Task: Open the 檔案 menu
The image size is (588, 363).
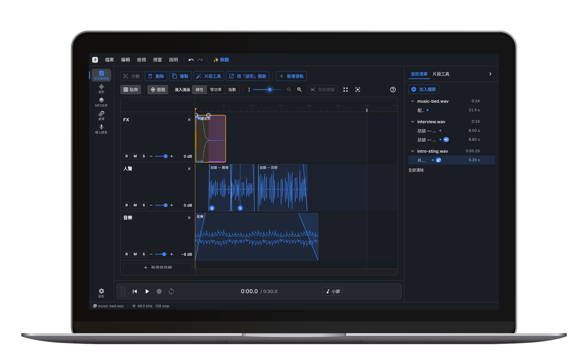Action: [x=110, y=60]
